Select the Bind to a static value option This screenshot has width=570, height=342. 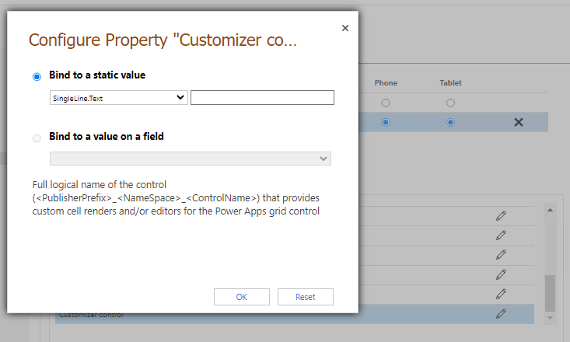[x=37, y=76]
